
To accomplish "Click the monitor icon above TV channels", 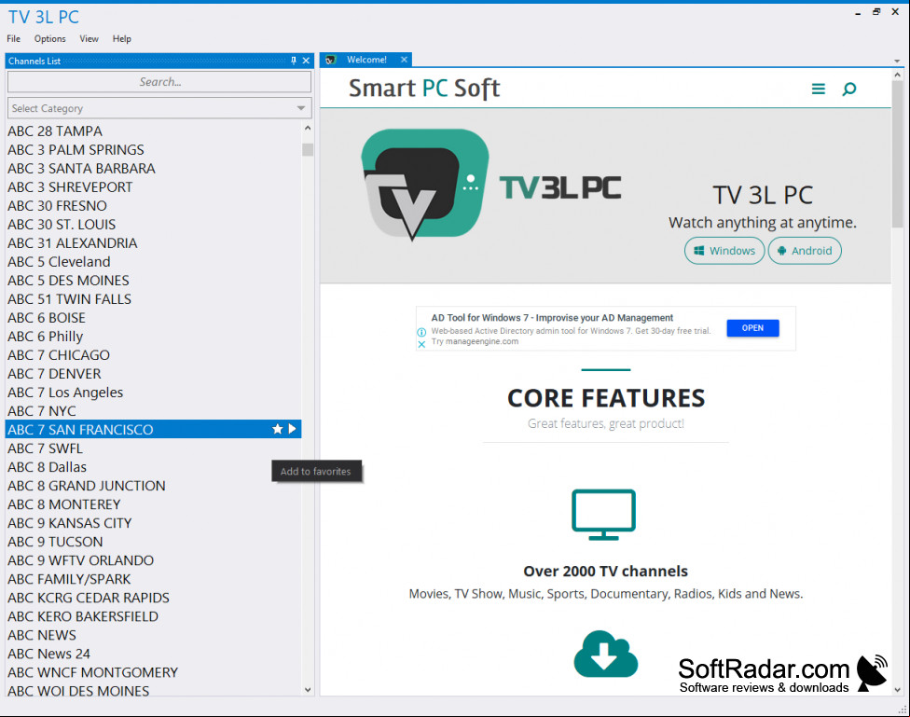I will pos(603,515).
